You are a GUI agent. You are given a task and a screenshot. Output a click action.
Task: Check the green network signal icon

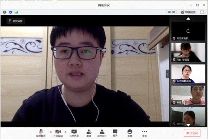[17, 12]
